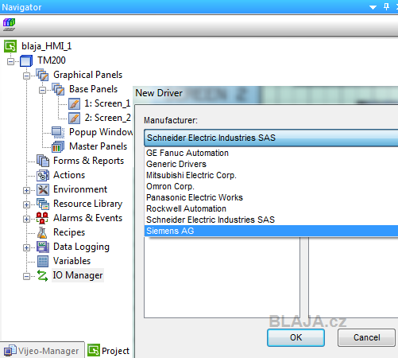Choose GE Fanuc Automation manufacturer
398x358 pixels.
click(271, 153)
